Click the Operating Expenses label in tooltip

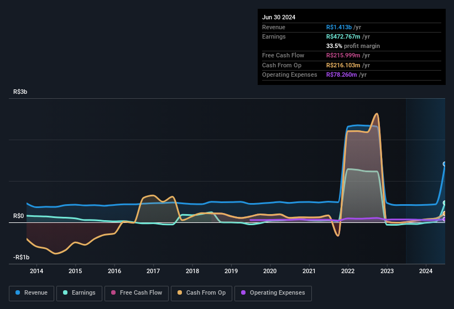tap(290, 75)
